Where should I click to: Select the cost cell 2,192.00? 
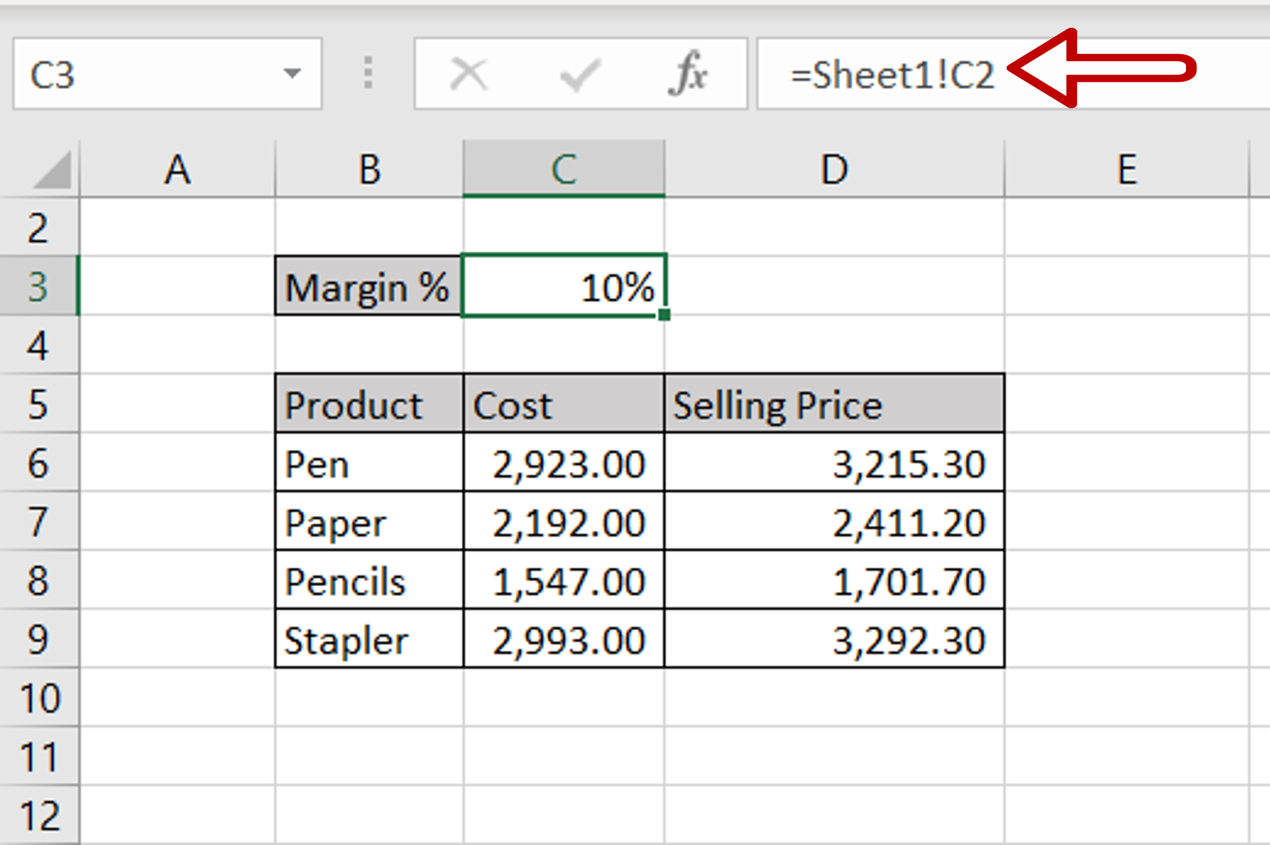[x=564, y=521]
